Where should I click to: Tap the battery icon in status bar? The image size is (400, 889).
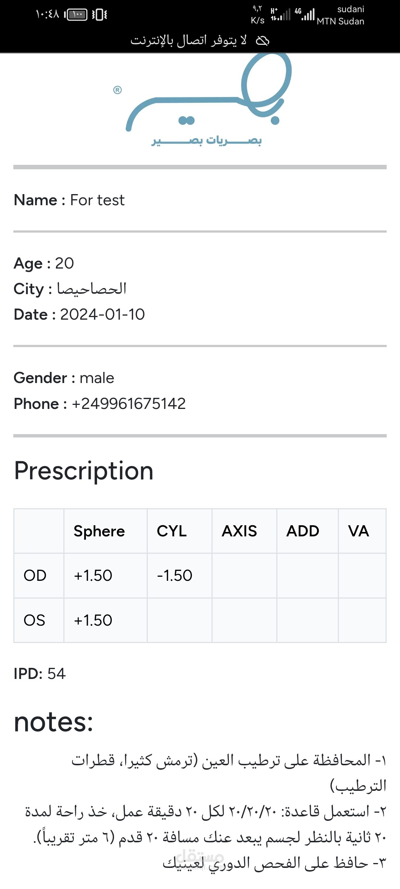click(76, 14)
